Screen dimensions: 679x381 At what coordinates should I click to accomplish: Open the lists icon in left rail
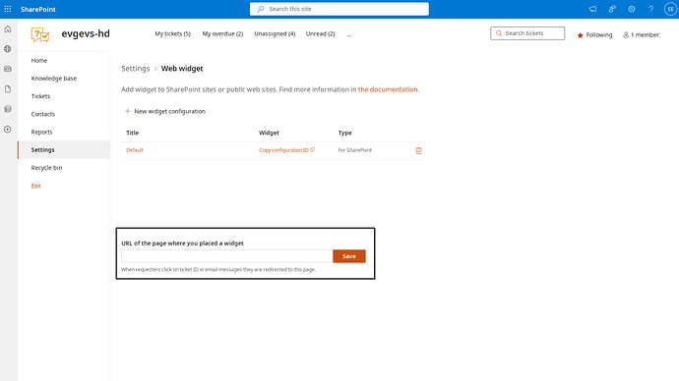[x=8, y=109]
